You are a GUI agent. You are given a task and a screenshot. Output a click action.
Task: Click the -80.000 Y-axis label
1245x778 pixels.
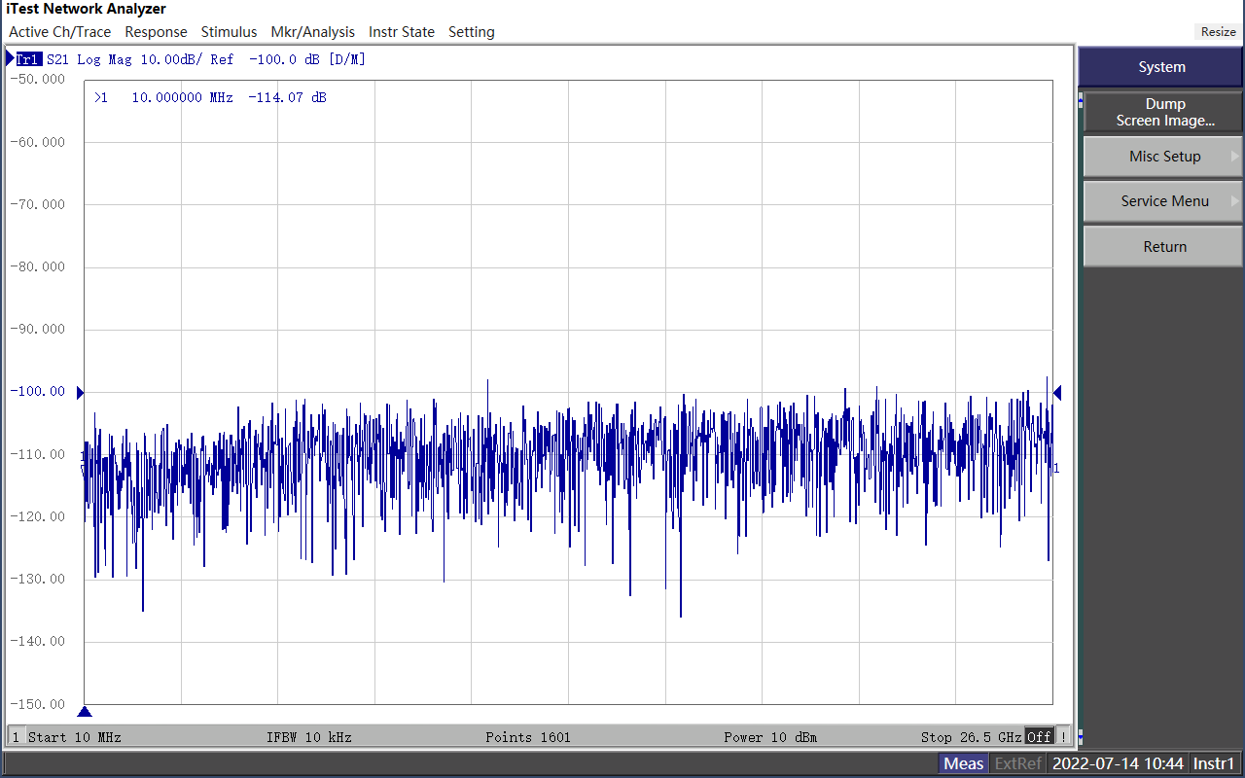[37, 266]
